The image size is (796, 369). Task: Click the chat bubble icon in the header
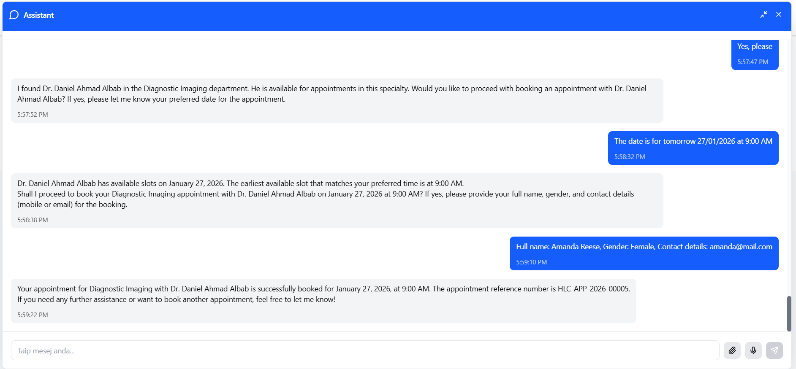click(14, 15)
